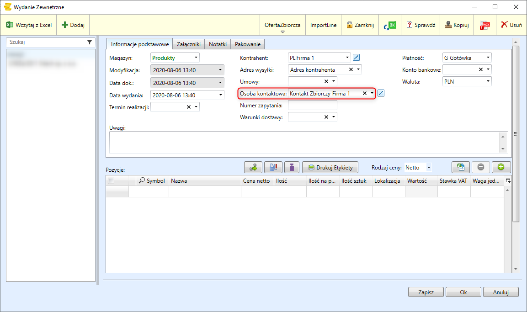Click the Szukaj search field
The width and height of the screenshot is (527, 312).
click(46, 42)
